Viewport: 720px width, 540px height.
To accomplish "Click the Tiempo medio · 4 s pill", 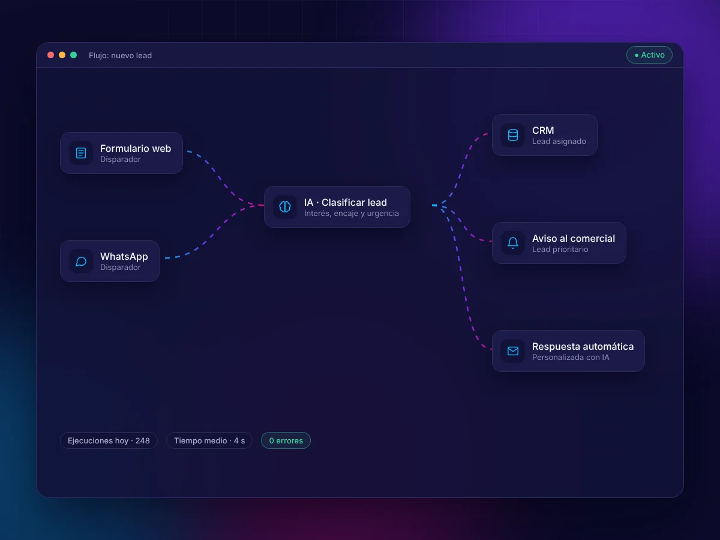I will point(209,440).
